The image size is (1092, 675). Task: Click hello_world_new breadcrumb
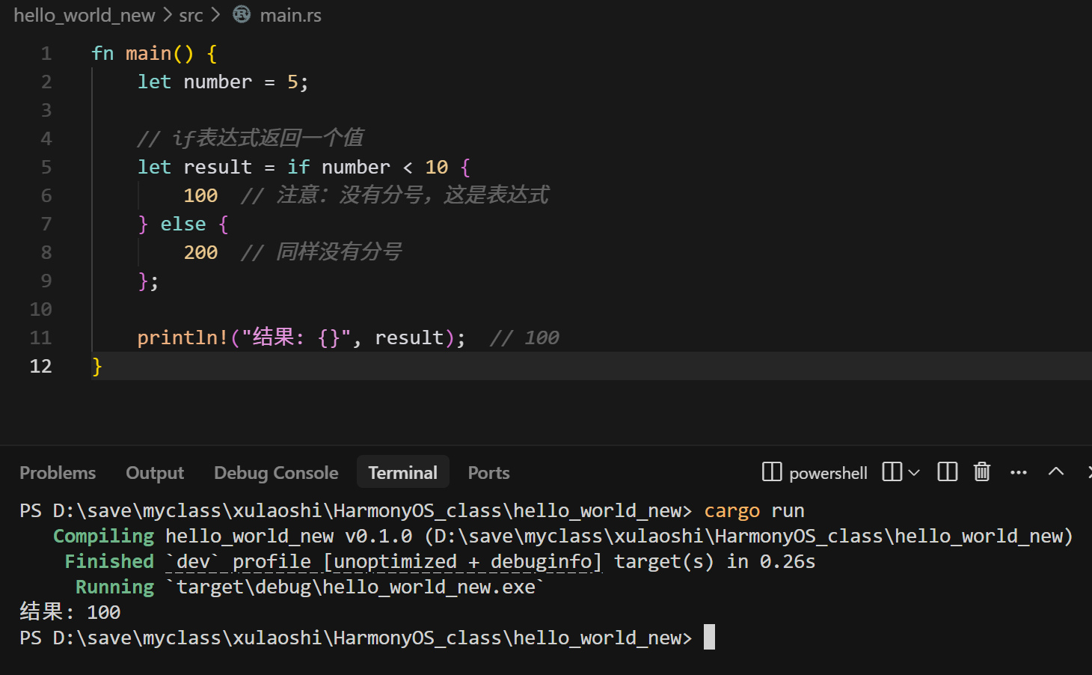85,15
